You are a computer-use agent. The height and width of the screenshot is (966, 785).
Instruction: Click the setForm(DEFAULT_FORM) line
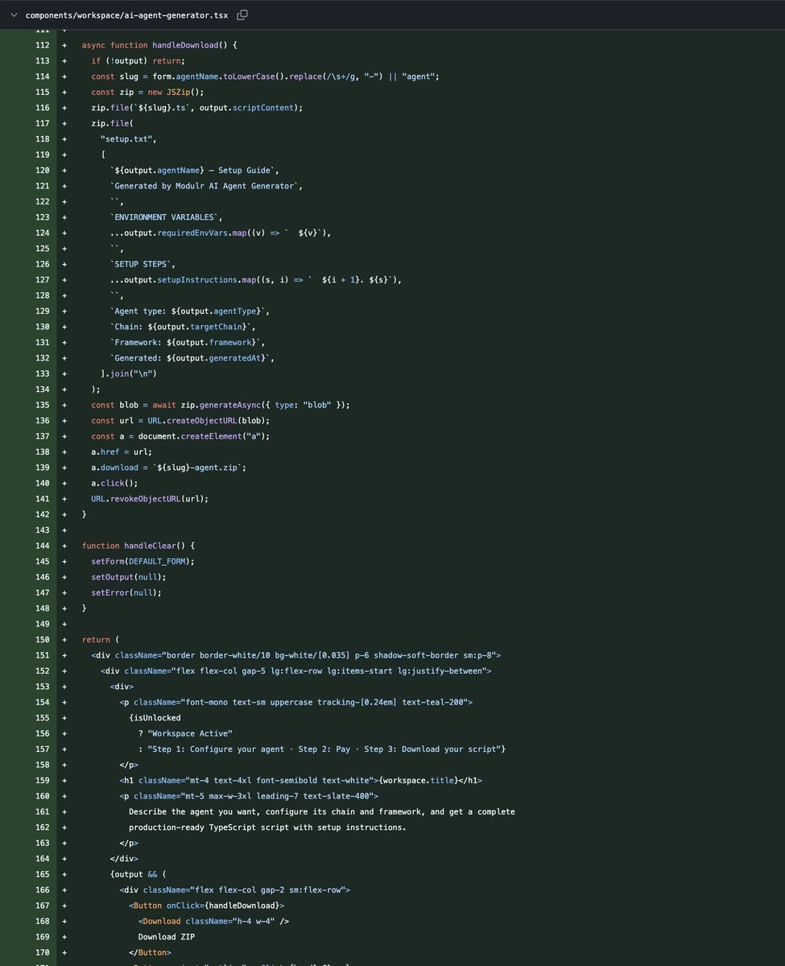tap(143, 561)
